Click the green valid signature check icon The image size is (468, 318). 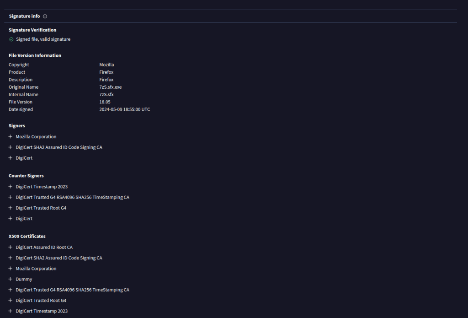(11, 39)
